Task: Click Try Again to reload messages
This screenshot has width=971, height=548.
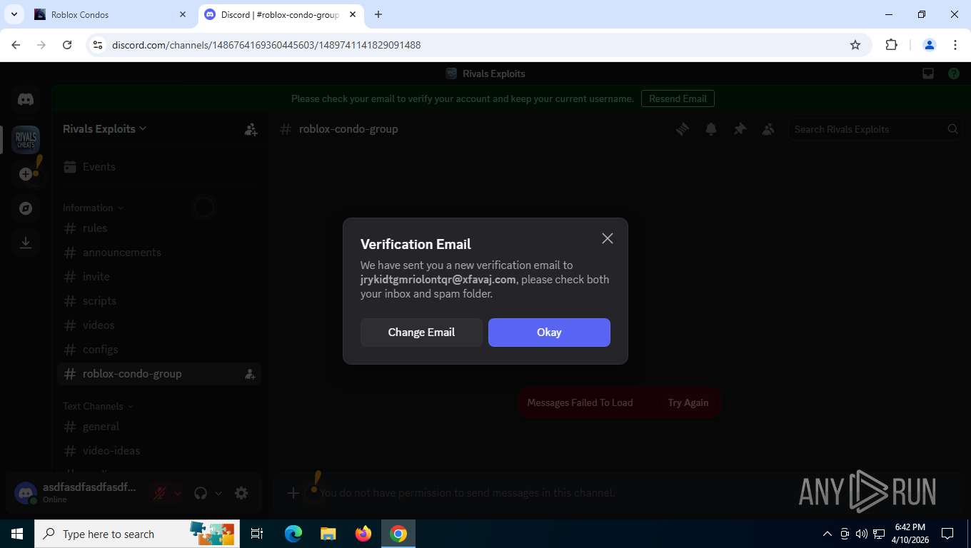Action: pyautogui.click(x=688, y=402)
